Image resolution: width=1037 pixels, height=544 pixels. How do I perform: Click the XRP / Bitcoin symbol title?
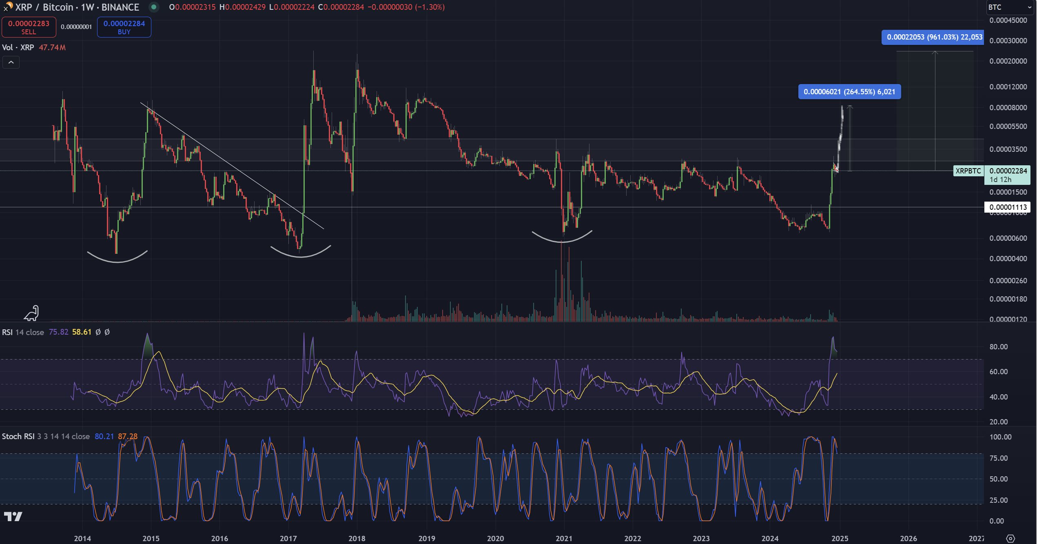[77, 7]
